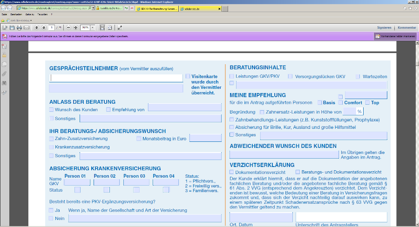Click the vertical page scrollbar
419x227 pixels.
(417, 134)
